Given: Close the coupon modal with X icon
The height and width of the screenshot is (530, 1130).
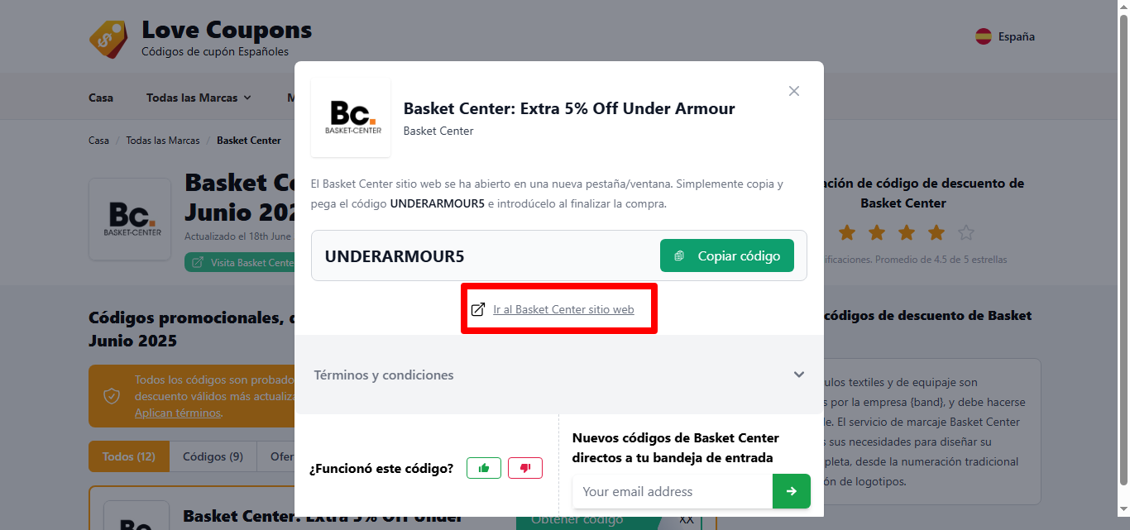Looking at the screenshot, I should click(794, 91).
